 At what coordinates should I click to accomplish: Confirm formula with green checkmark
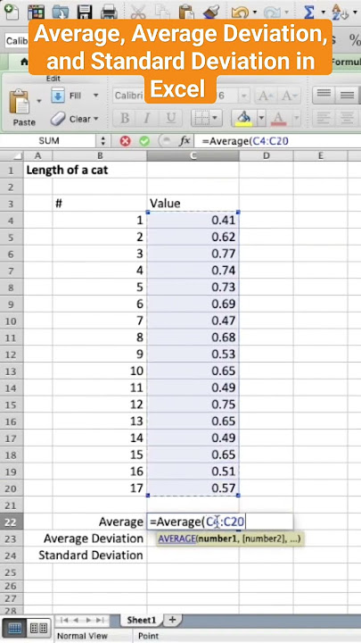[x=144, y=141]
